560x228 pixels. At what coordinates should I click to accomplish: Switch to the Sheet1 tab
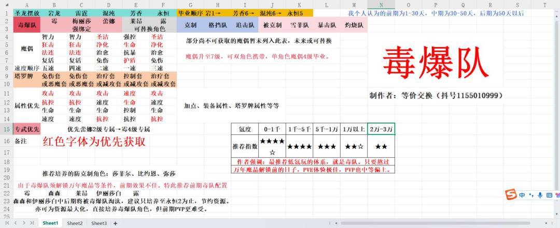tap(50, 223)
